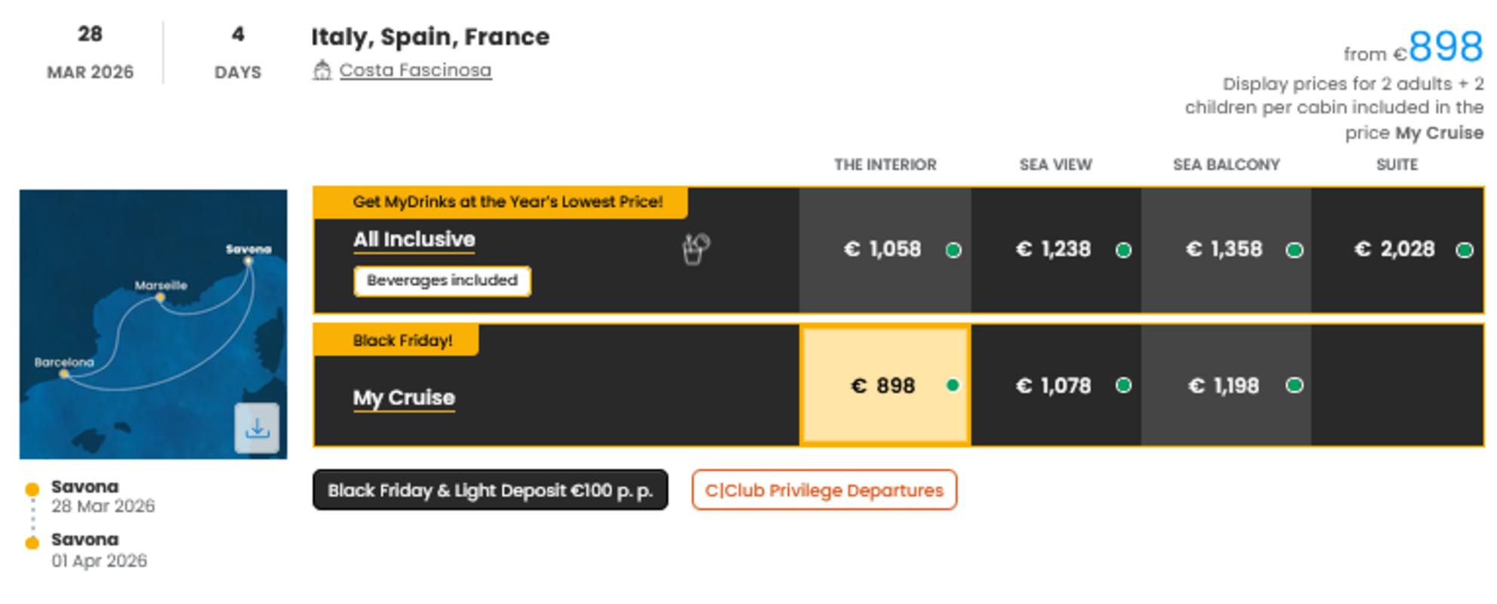This screenshot has width=1497, height=604.
Task: Click the Black Friday! promo tag
Action: click(x=402, y=341)
